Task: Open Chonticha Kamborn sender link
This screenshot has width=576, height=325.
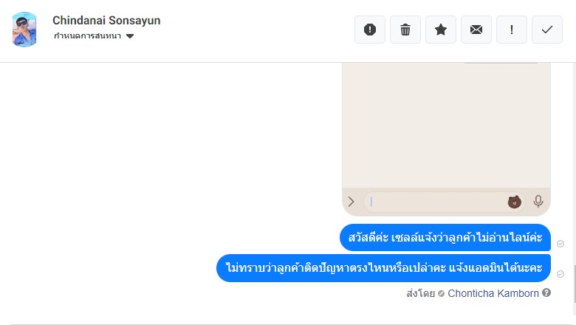Action: (x=493, y=293)
